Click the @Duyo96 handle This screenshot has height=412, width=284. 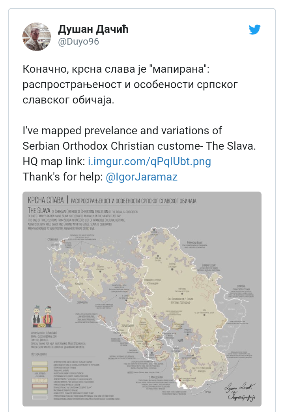pyautogui.click(x=78, y=41)
